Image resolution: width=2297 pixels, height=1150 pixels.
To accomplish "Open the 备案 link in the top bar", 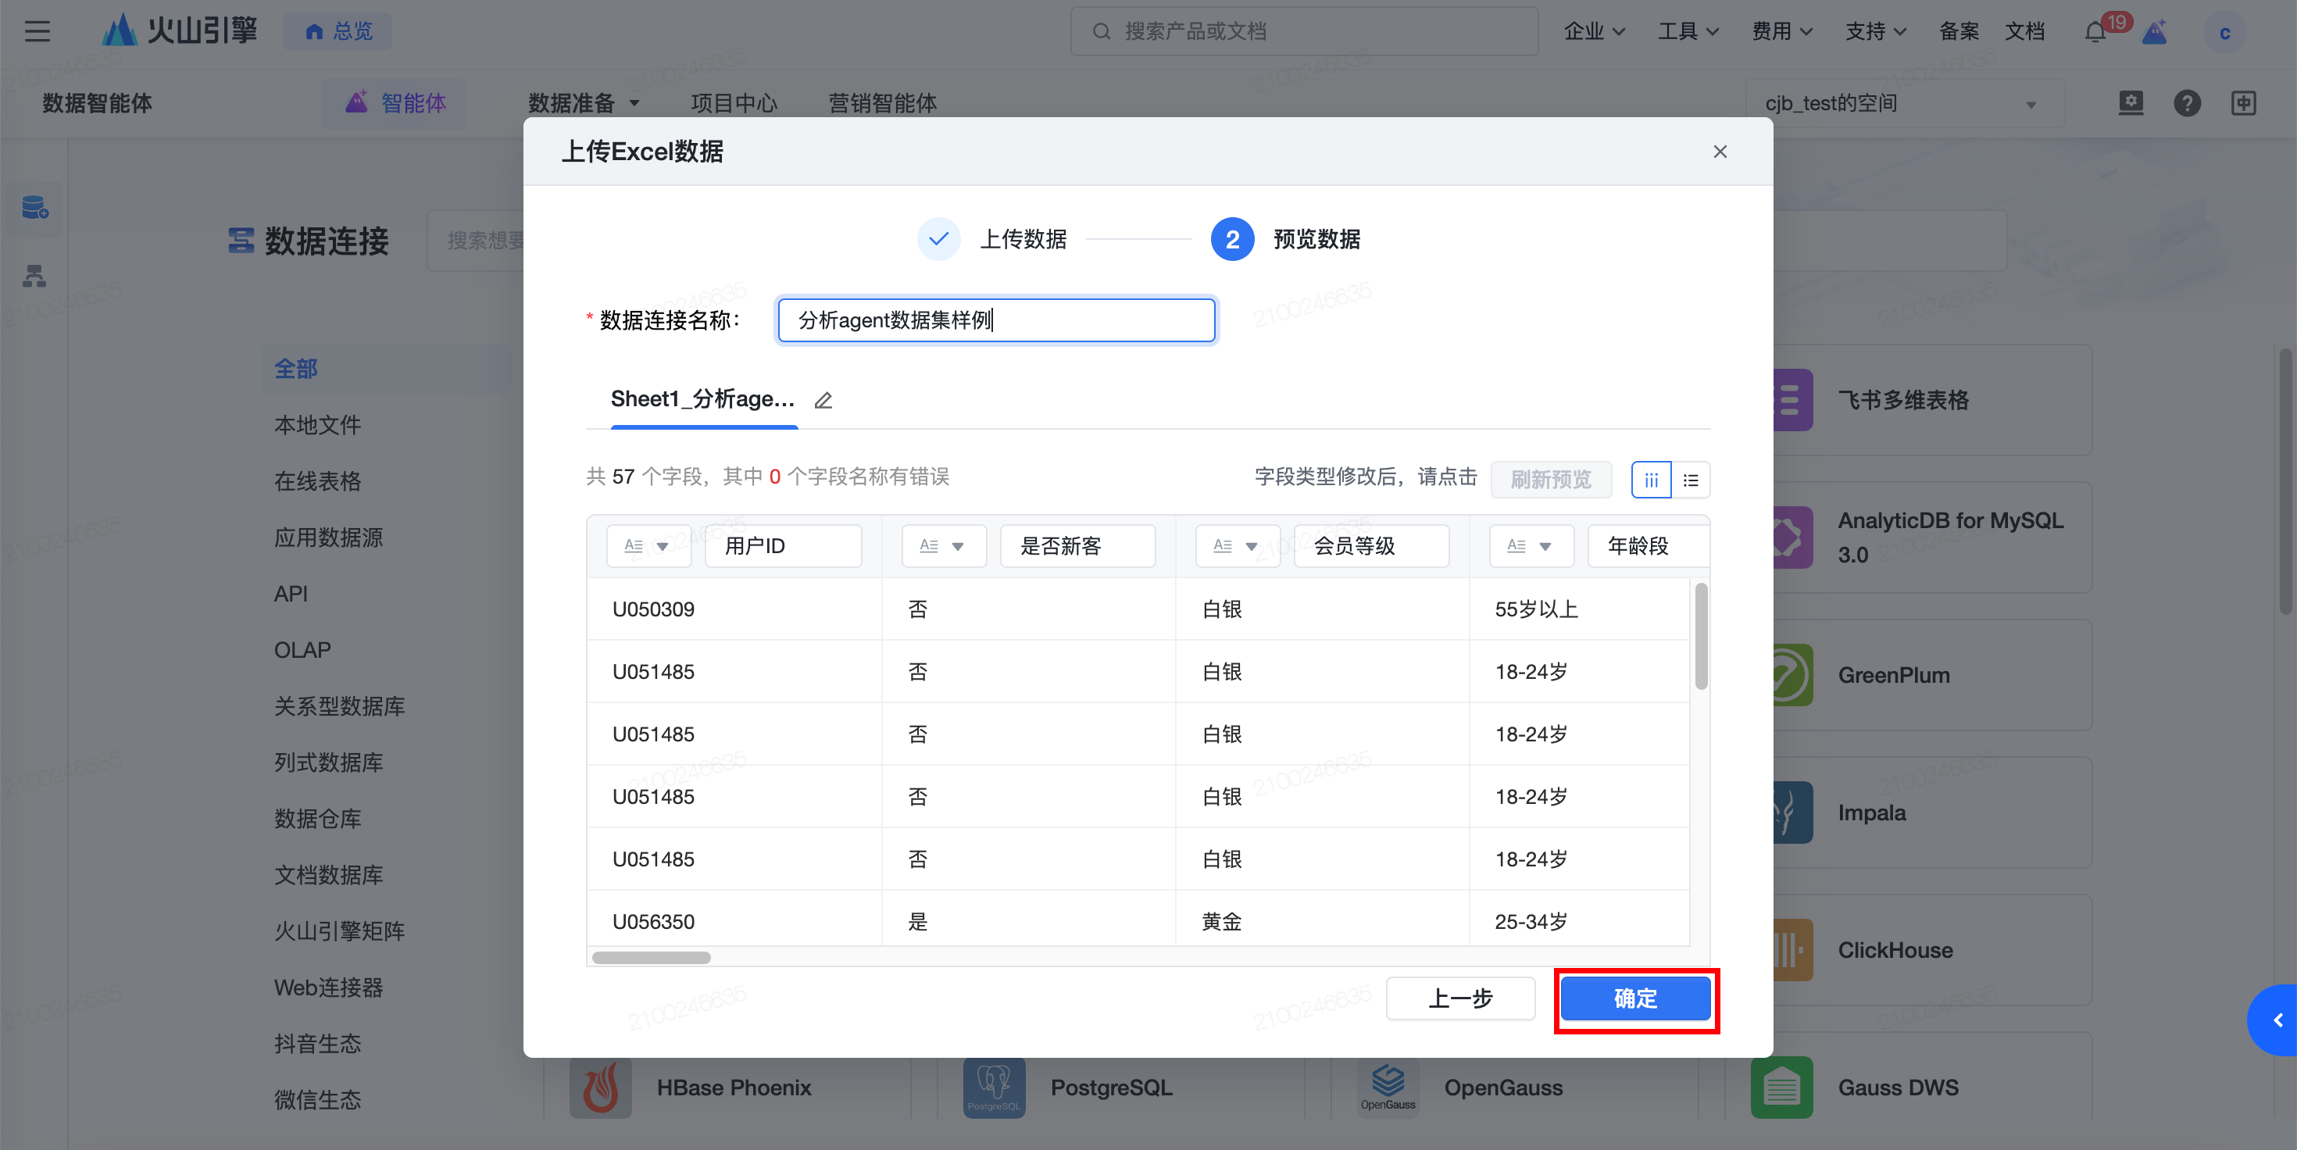I will pos(1958,32).
